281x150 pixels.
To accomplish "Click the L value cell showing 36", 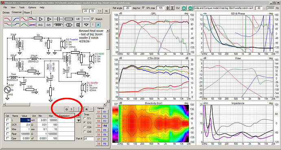I will click(x=25, y=120).
